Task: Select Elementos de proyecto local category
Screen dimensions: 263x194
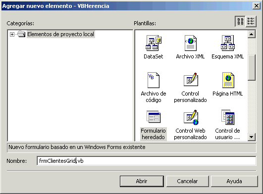Action: [61, 34]
